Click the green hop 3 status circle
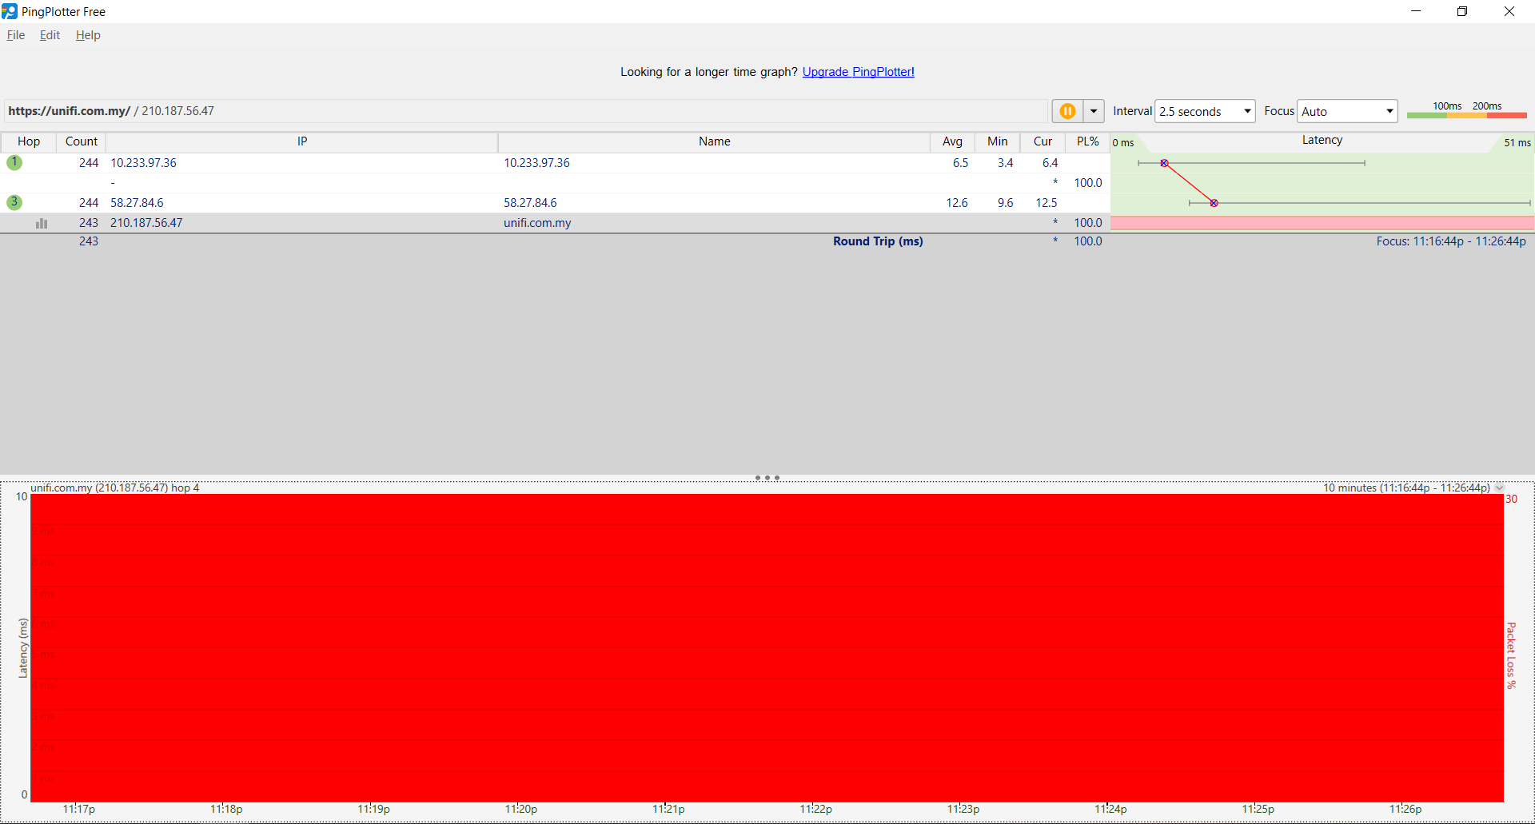The width and height of the screenshot is (1535, 824). (14, 202)
